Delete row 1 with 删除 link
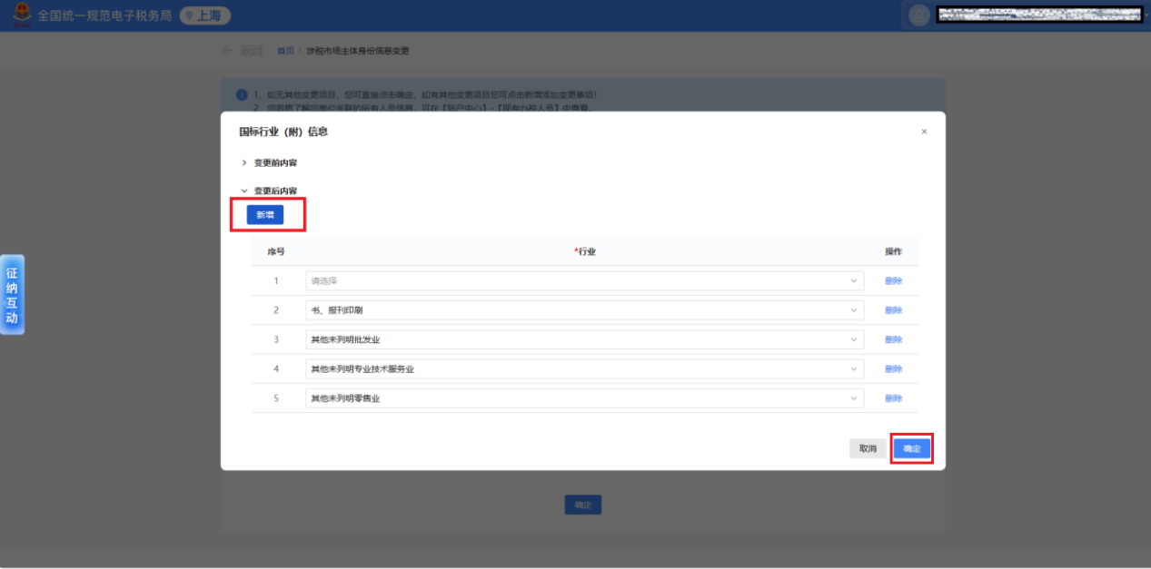 click(893, 280)
